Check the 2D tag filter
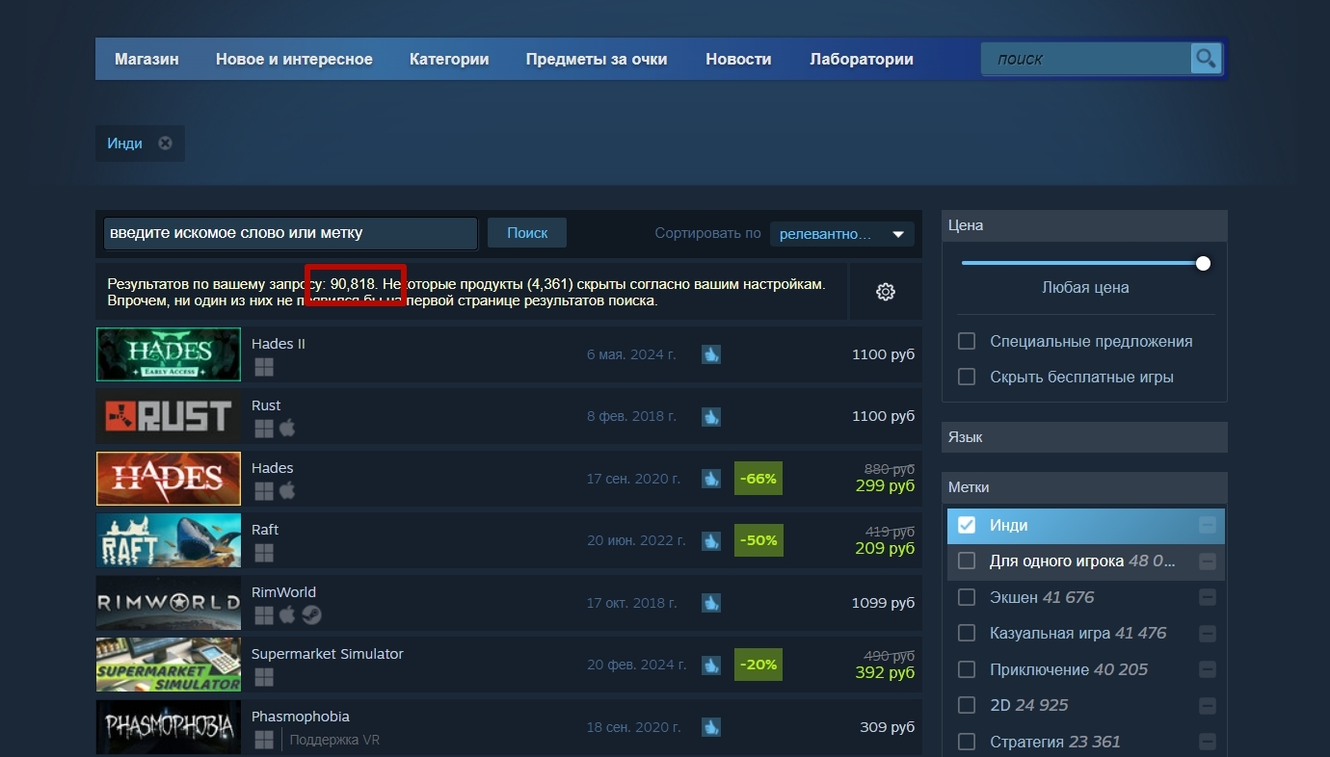 click(967, 706)
